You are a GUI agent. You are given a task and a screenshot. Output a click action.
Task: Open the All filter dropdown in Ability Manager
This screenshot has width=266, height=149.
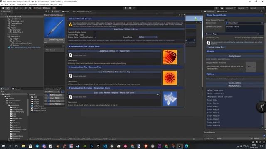pos(54,42)
